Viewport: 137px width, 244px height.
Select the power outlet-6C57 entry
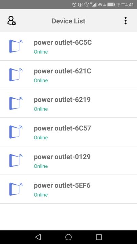coord(68,132)
